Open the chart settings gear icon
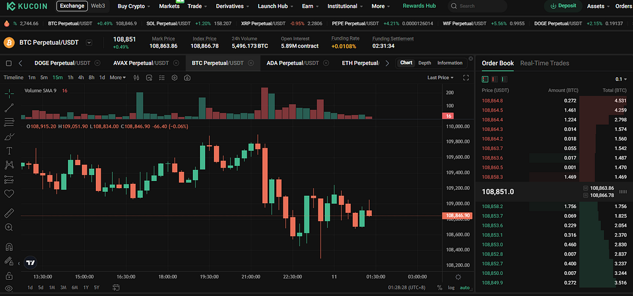The width and height of the screenshot is (633, 296). point(174,78)
